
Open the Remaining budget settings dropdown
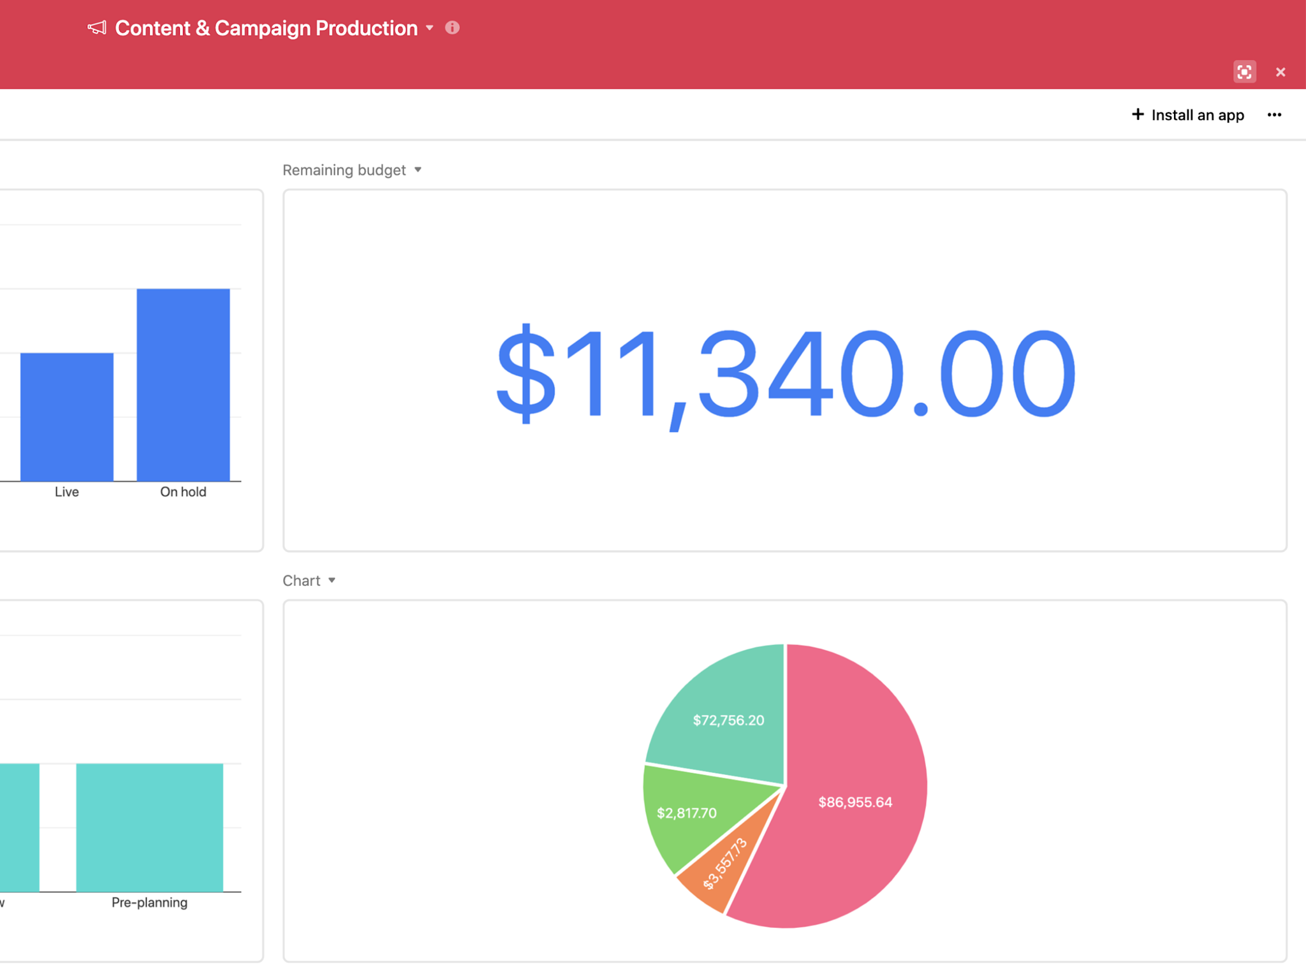tap(418, 170)
